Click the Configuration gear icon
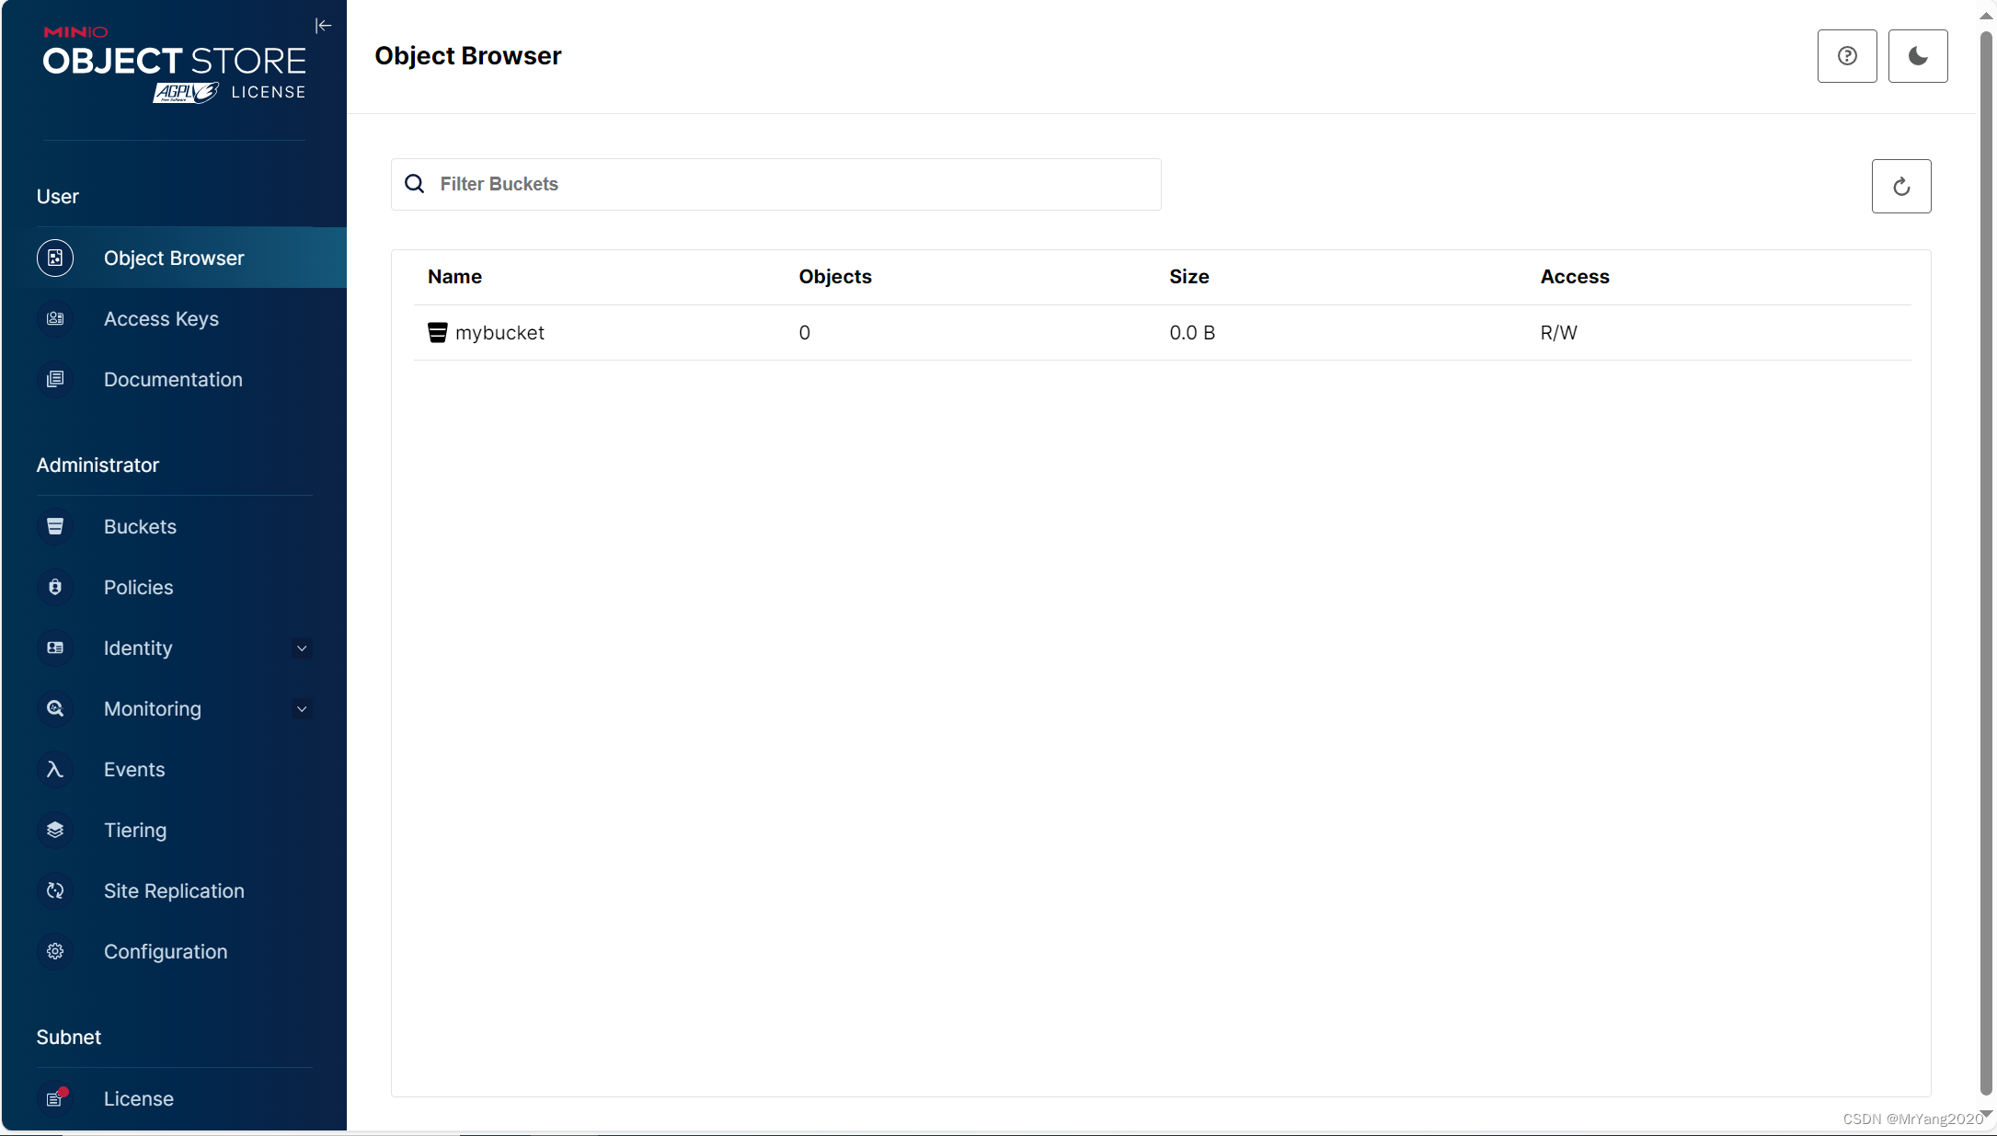Image resolution: width=1997 pixels, height=1136 pixels. coord(55,951)
